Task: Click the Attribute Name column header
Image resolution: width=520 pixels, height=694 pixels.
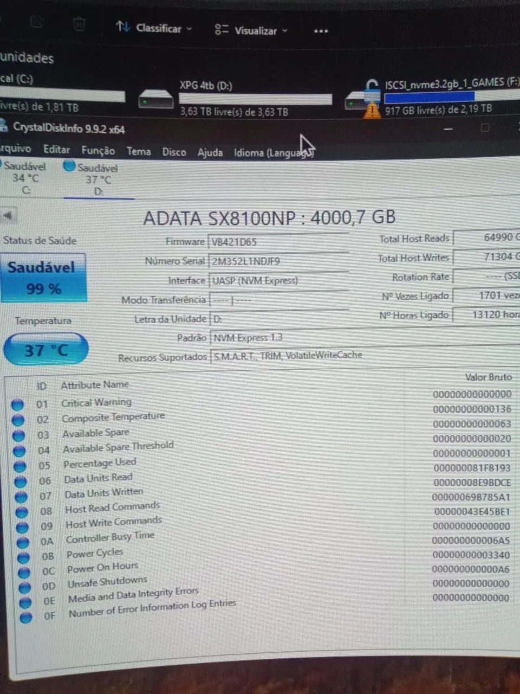Action: 95,384
